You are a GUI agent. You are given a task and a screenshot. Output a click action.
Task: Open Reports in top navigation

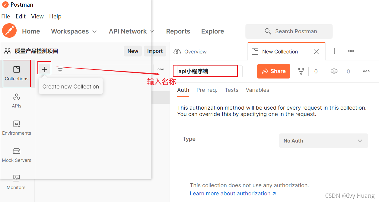pos(178,31)
